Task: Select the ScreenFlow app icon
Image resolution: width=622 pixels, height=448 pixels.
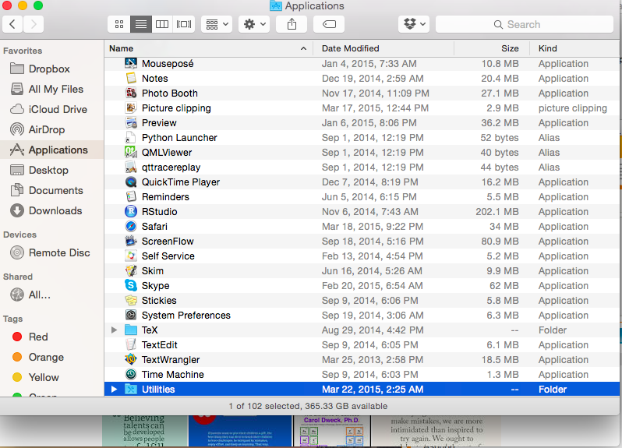Action: coord(131,241)
